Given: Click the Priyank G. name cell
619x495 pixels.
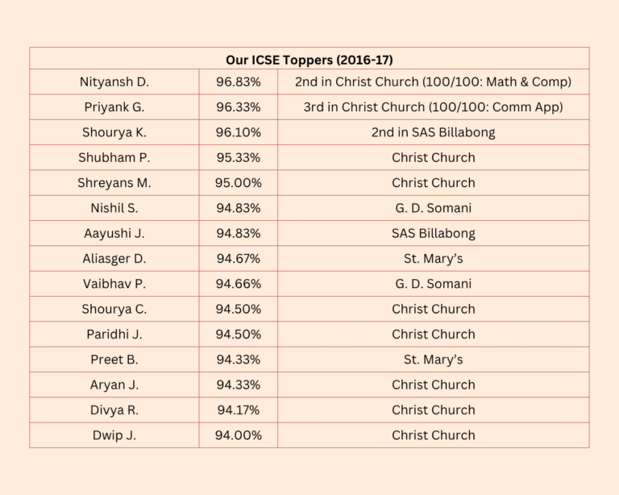Looking at the screenshot, I should (114, 107).
